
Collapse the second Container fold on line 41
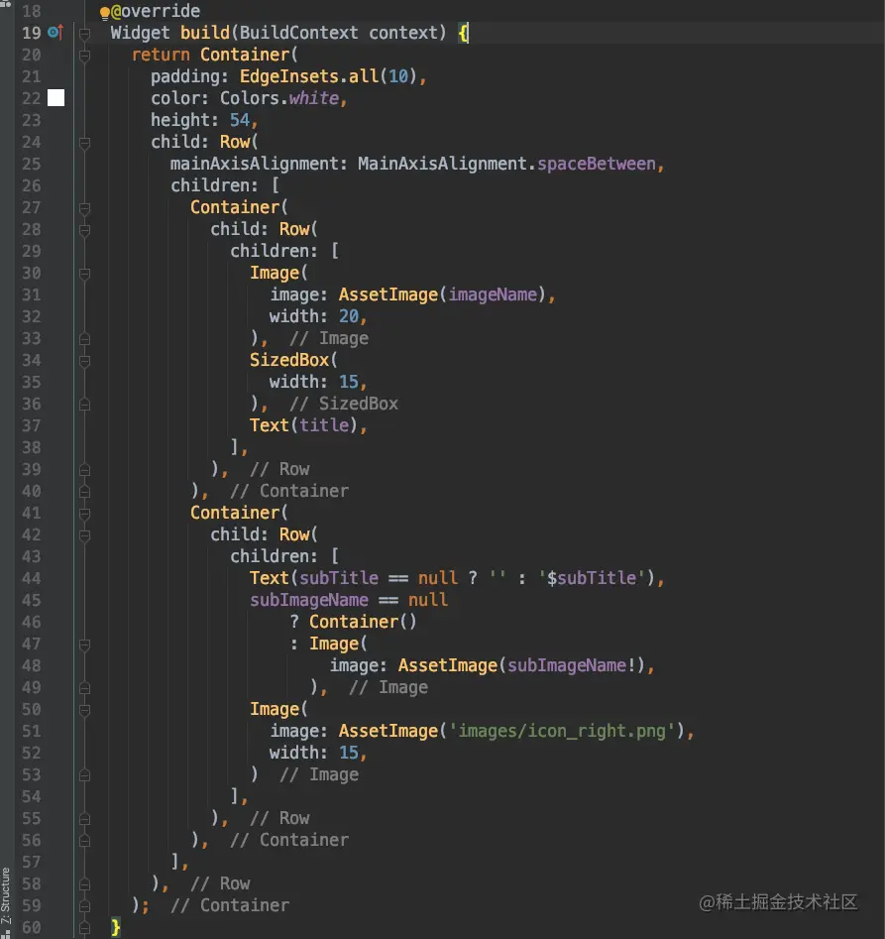point(84,514)
